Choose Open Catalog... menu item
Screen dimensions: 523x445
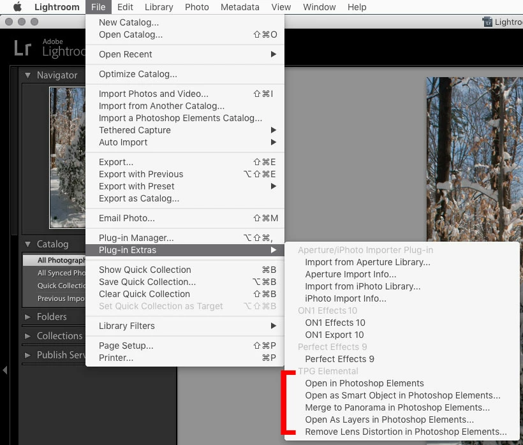(x=185, y=34)
